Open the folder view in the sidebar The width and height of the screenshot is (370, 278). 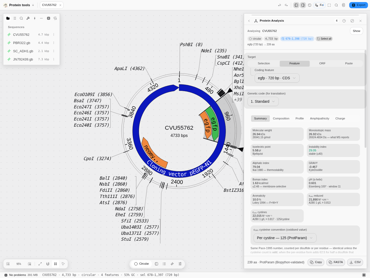pos(8,18)
